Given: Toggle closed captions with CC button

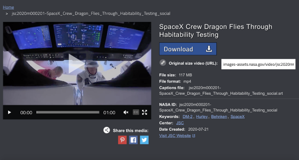Looking at the screenshot, I should [x=136, y=112].
